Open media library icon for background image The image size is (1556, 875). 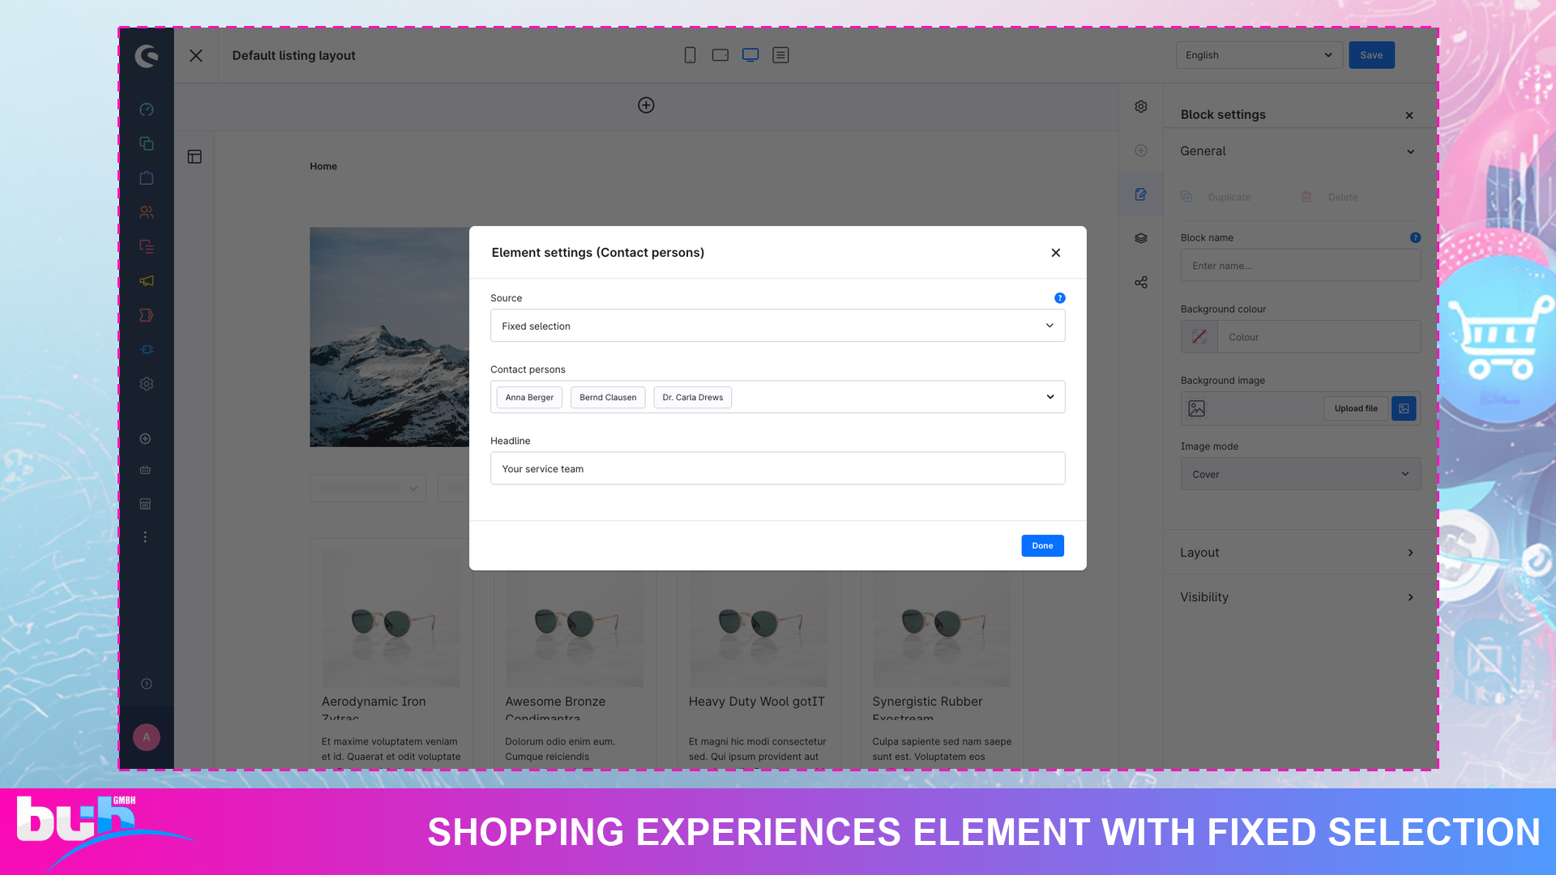click(1404, 408)
